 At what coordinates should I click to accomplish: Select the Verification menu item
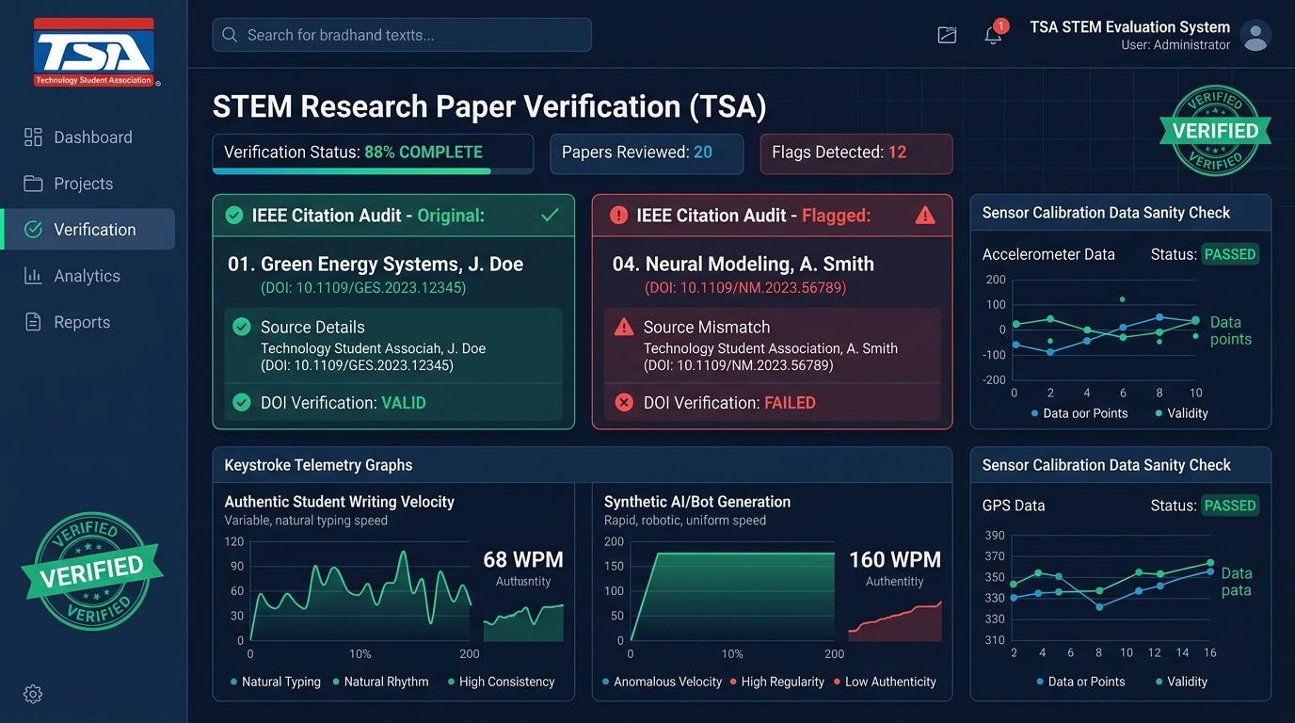(88, 230)
